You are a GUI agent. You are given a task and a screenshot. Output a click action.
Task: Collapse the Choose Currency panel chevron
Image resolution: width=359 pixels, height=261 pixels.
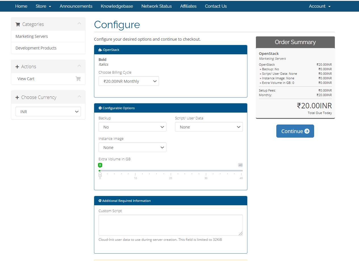coord(79,97)
